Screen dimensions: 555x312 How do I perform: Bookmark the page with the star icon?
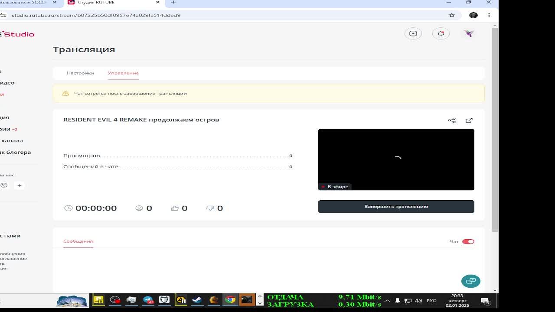(452, 15)
